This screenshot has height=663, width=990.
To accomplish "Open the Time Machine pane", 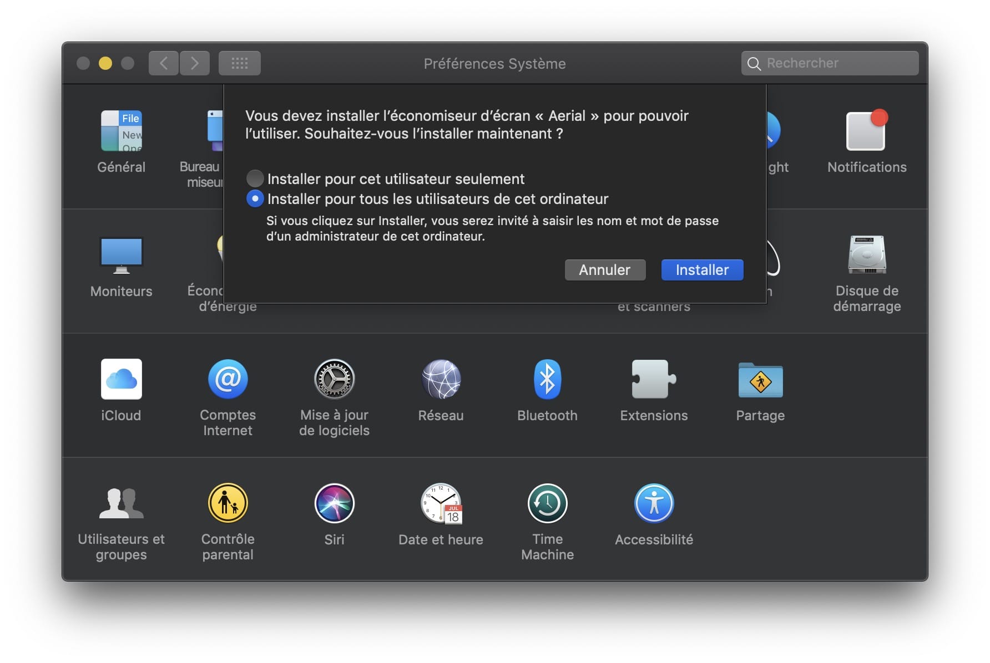I will coord(547,503).
